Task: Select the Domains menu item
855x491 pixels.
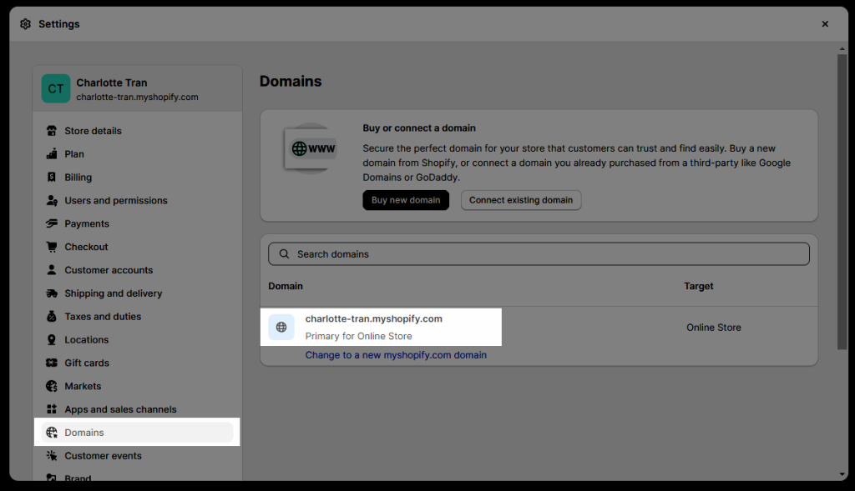Action: pos(138,432)
